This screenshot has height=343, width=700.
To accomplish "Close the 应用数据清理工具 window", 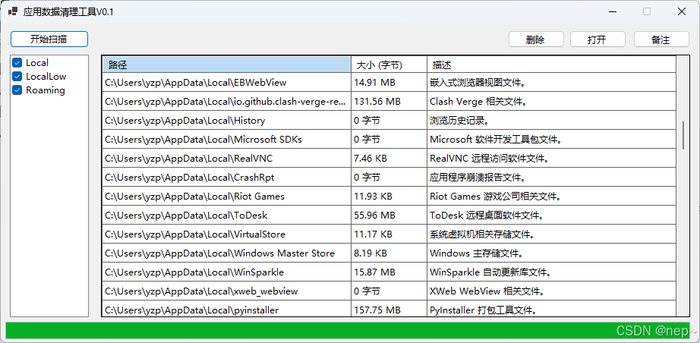I will [x=681, y=11].
